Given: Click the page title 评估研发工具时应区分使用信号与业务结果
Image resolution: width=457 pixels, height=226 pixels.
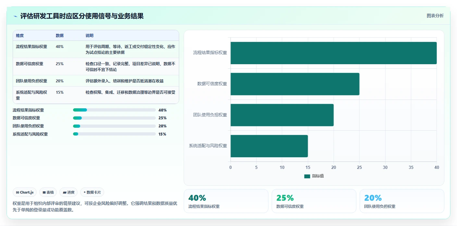Looking at the screenshot, I should pyautogui.click(x=82, y=16).
